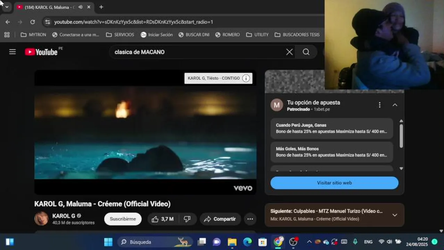
Task: Open KAROL G channel avatar
Action: [41, 218]
